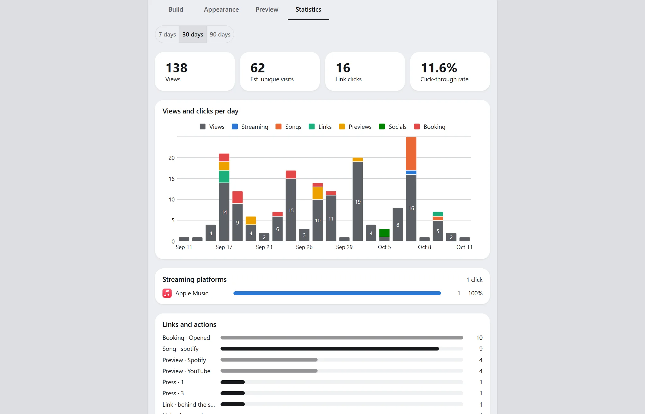
Task: Click the dark green Socials bar segment
Action: [385, 233]
